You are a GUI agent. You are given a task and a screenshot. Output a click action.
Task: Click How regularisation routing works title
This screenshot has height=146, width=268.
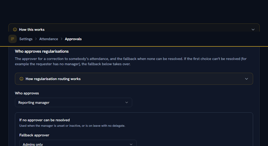pyautogui.click(x=53, y=79)
